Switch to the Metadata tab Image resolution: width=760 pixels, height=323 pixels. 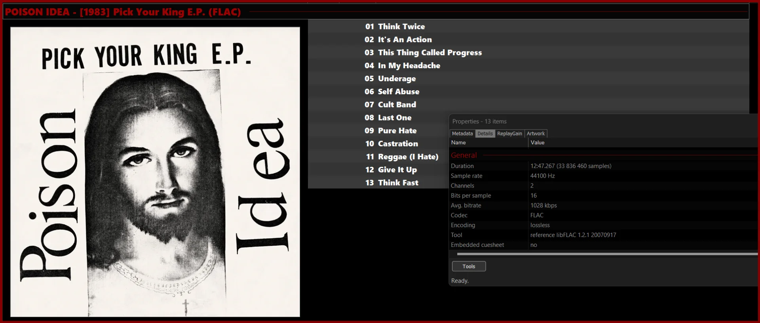point(462,134)
